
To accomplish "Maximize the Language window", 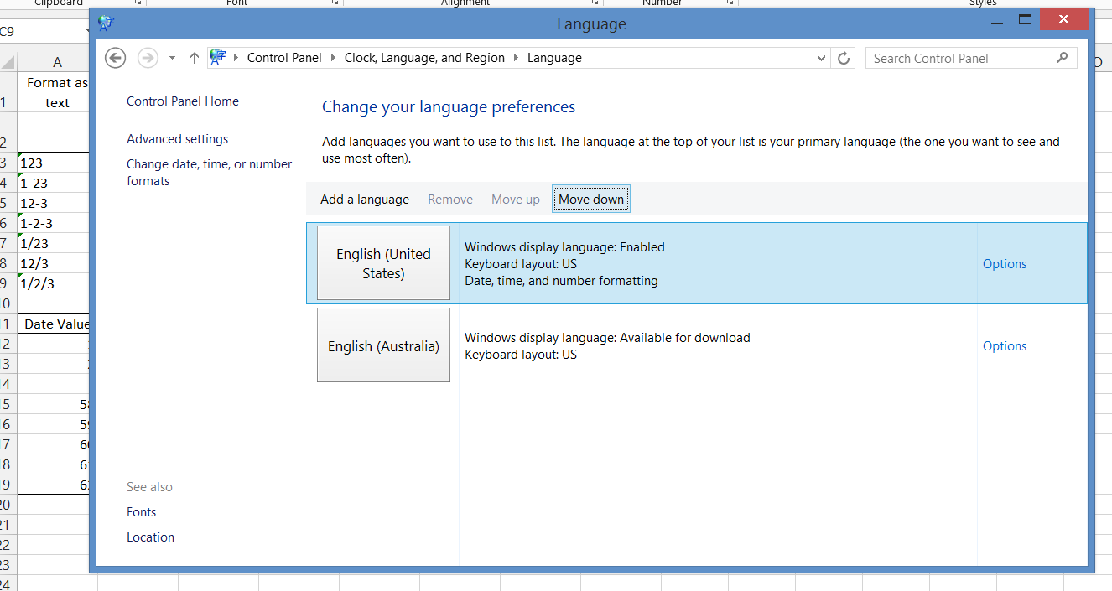I will 1024,19.
